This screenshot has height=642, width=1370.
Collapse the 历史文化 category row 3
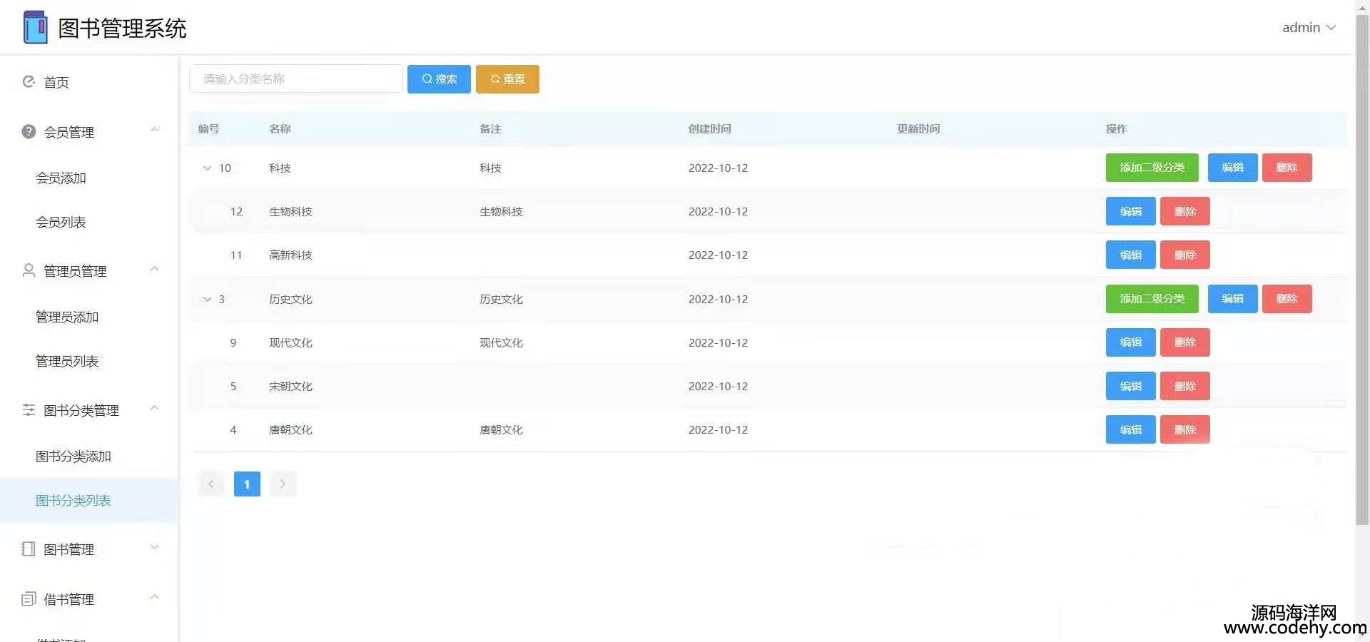point(207,300)
